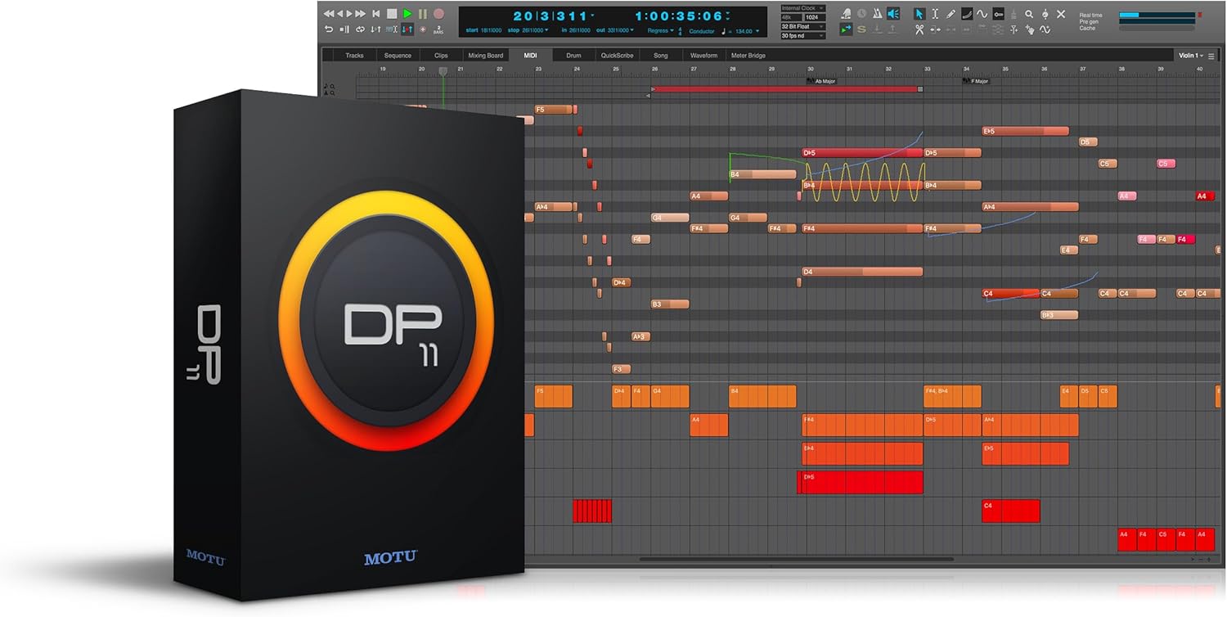This screenshot has width=1227, height=617.
Task: Enable the Solo S button
Action: click(x=860, y=29)
